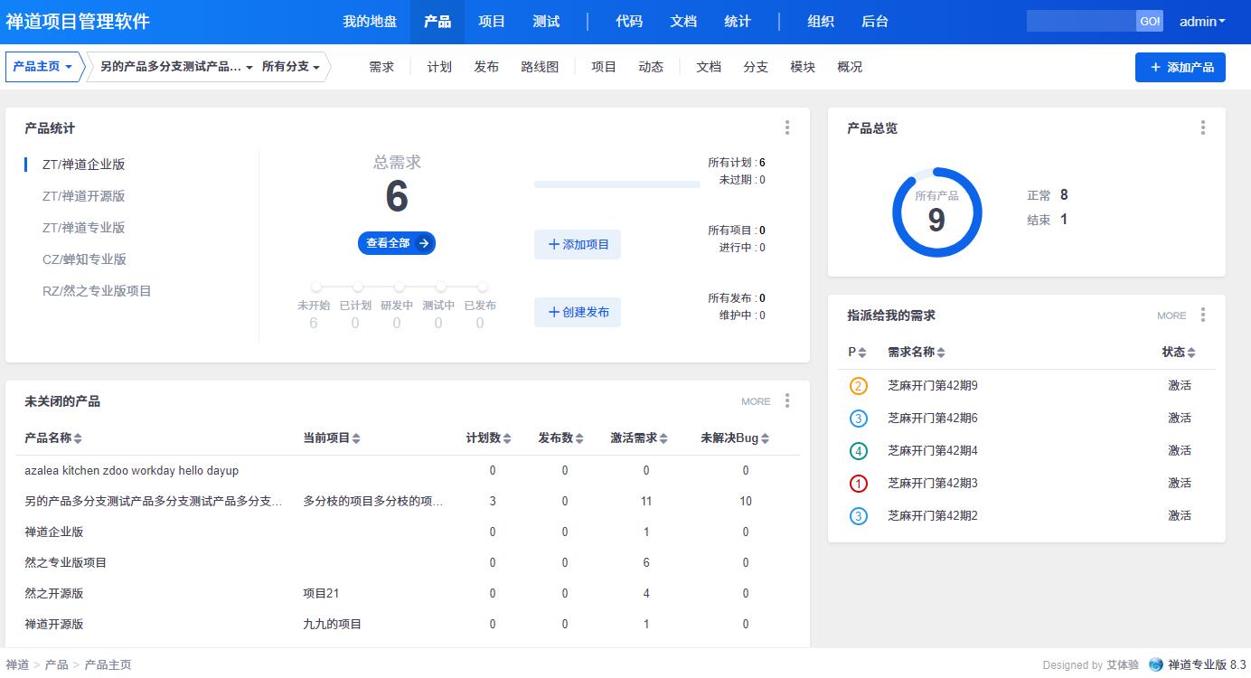The height and width of the screenshot is (678, 1251).
Task: Click the 所有产品 donut chart
Action: (936, 212)
